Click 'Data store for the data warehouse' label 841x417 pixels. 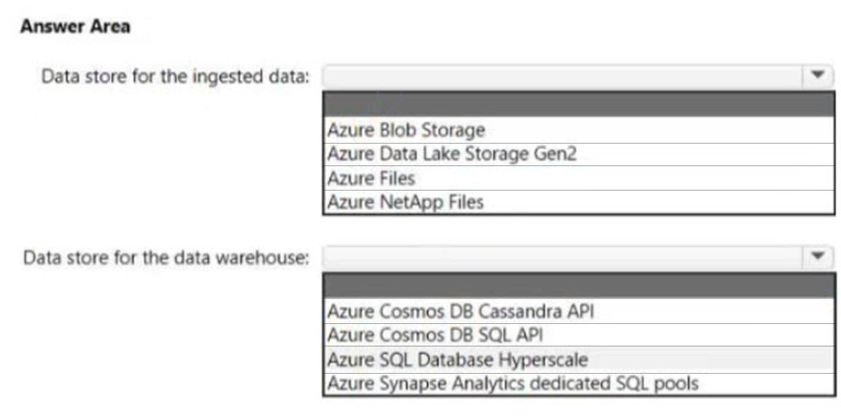pos(167,257)
